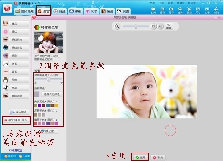
Task: Open the 打开 (open file) toolbar icon
Action: tap(153, 11)
